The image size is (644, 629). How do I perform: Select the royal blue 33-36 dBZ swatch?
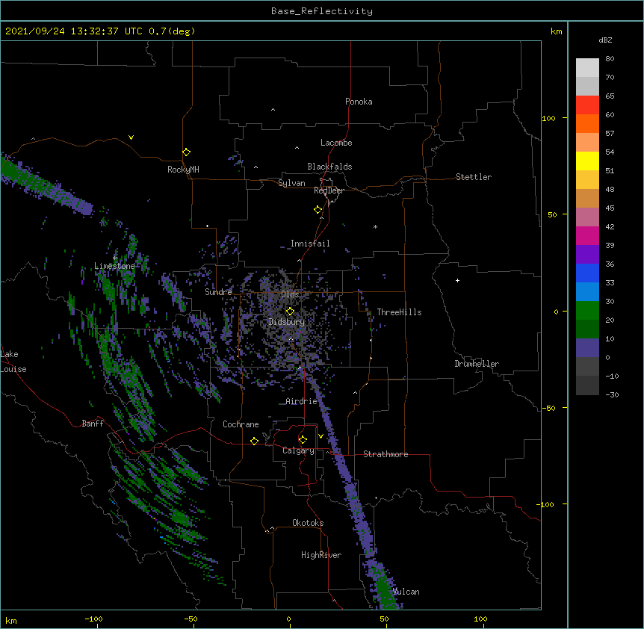[587, 273]
